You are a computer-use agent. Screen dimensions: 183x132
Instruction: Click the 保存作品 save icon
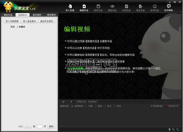[x=98, y=8]
